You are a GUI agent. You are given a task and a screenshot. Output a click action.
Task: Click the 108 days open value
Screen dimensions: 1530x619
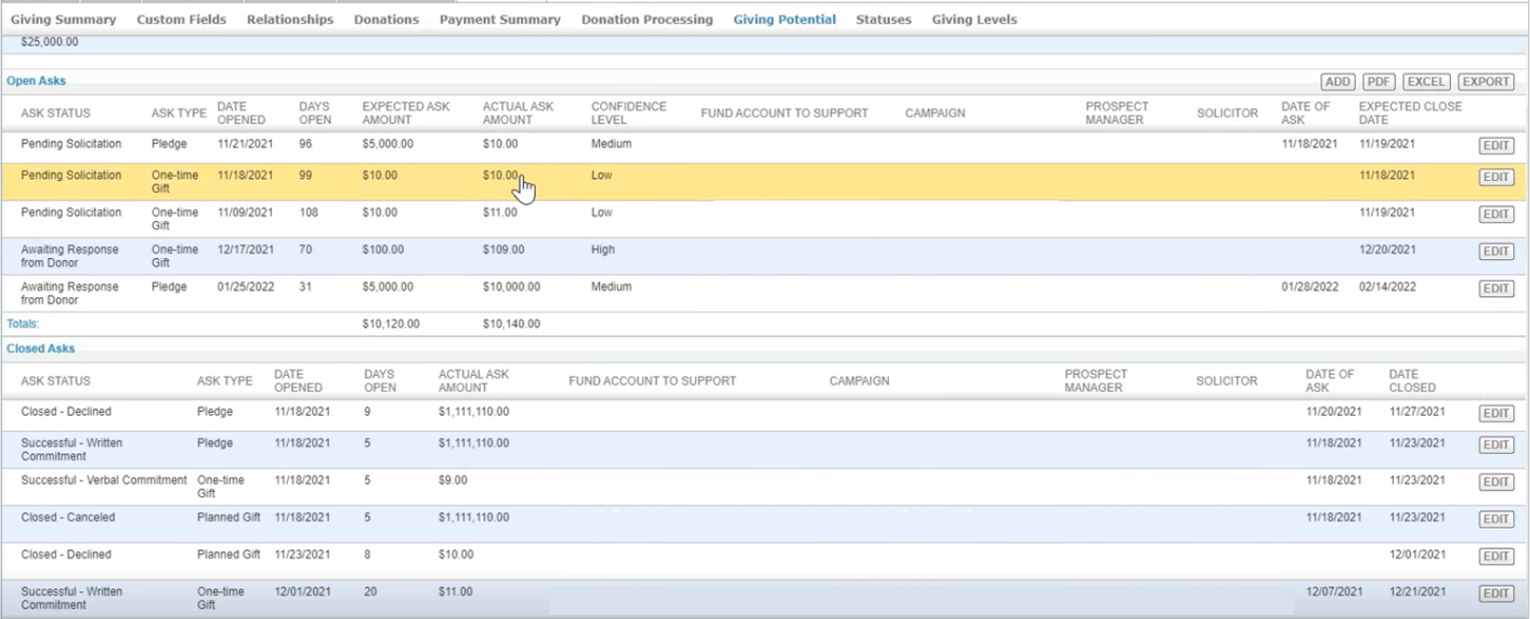pos(308,213)
